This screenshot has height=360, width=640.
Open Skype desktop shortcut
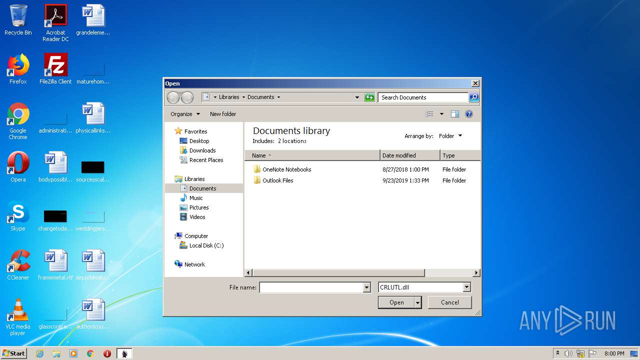(18, 216)
